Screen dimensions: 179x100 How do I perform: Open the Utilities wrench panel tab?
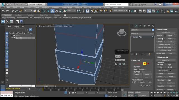pyautogui.click(x=153, y=26)
